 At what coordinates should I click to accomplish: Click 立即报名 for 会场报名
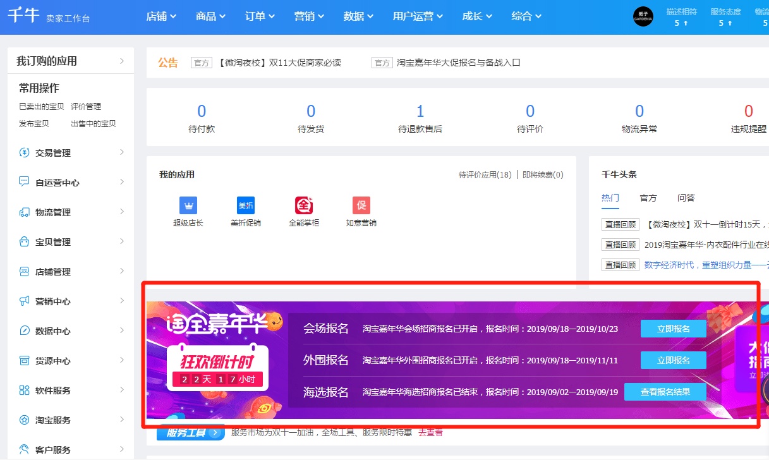(674, 329)
